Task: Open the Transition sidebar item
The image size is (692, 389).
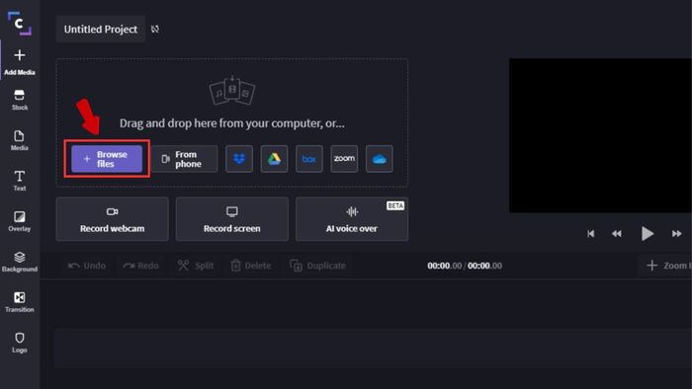Action: pos(20,302)
